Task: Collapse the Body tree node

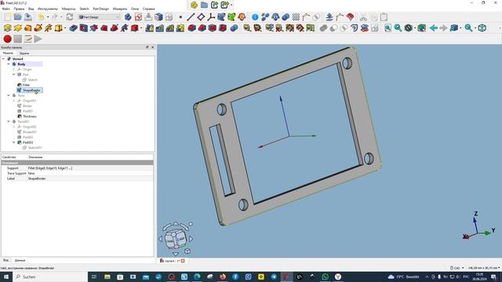Action: [9, 64]
